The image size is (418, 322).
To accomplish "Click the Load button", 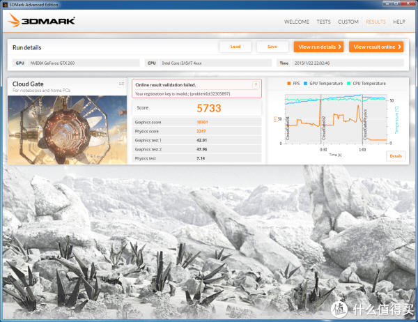I will coord(235,47).
